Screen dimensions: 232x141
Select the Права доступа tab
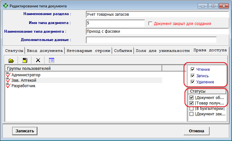(210, 50)
